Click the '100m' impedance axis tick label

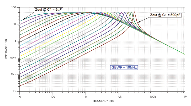coord(14,58)
